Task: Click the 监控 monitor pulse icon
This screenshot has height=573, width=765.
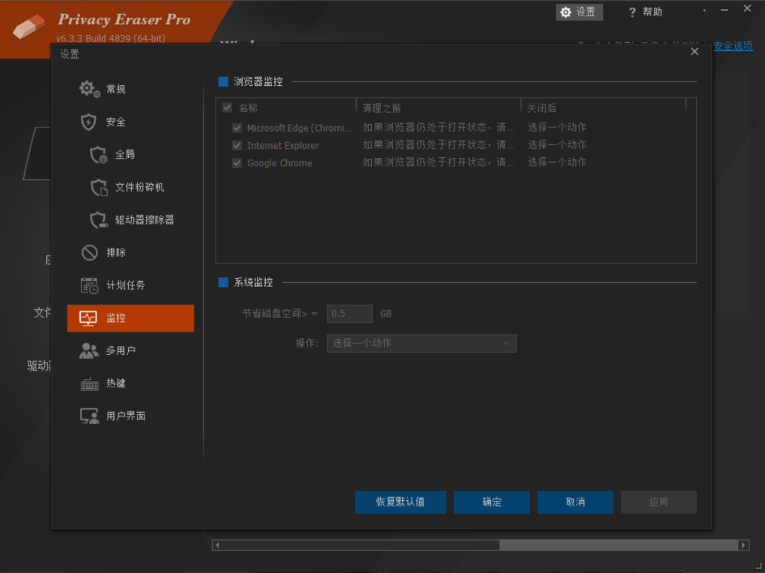Action: 89,318
